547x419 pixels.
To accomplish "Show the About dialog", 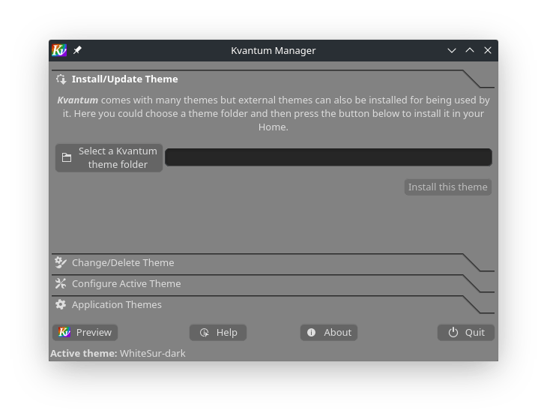I will pyautogui.click(x=329, y=333).
